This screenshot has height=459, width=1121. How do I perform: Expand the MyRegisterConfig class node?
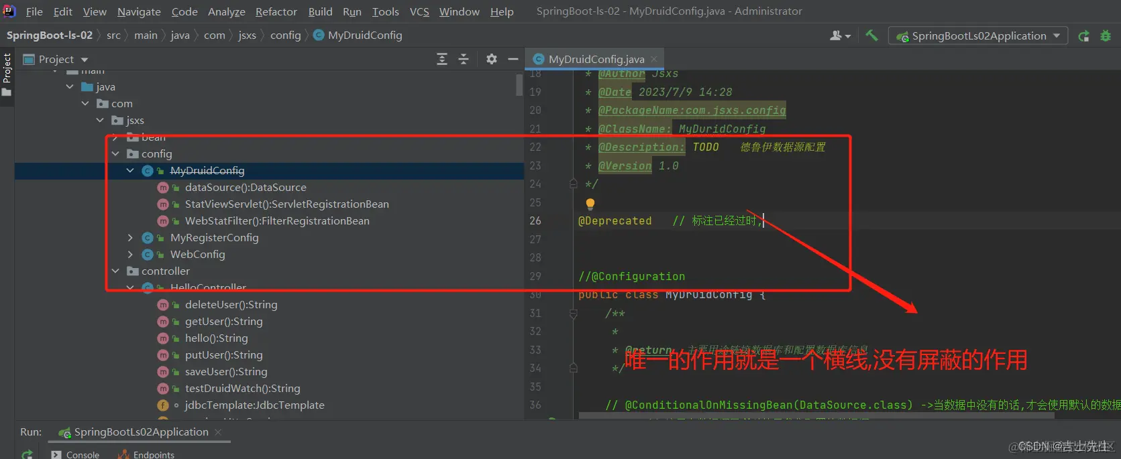(130, 237)
